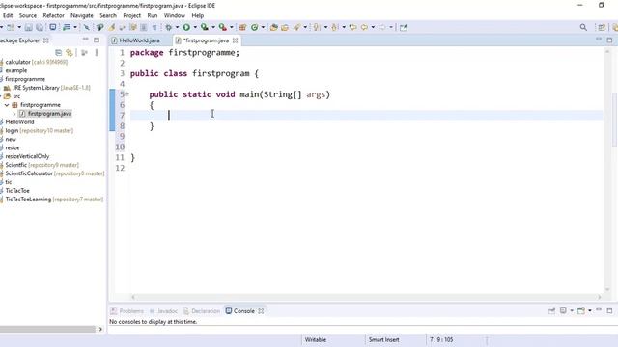The image size is (618, 347).
Task: Click Collapse All in Package Explorer
Action: (58, 52)
